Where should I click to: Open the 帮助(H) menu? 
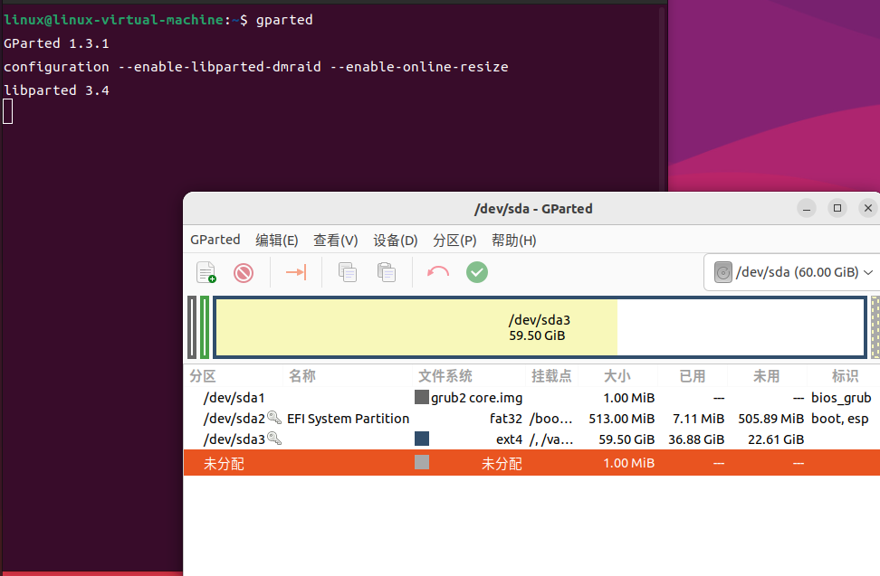pos(514,240)
